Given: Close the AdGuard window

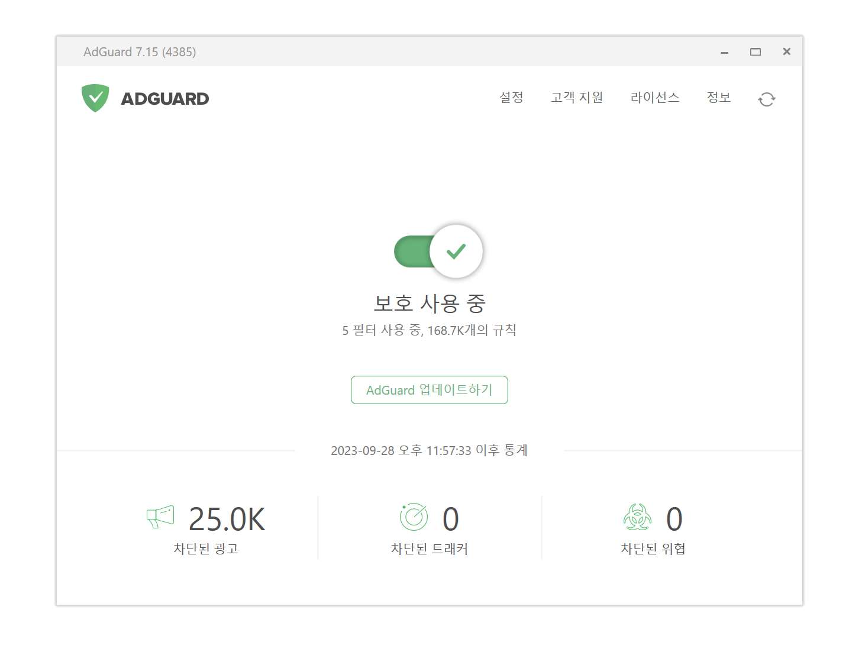Looking at the screenshot, I should 786,51.
